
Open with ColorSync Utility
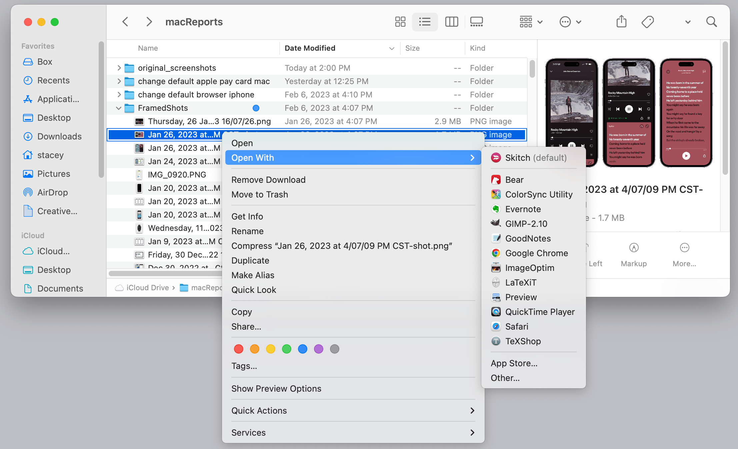click(533, 194)
